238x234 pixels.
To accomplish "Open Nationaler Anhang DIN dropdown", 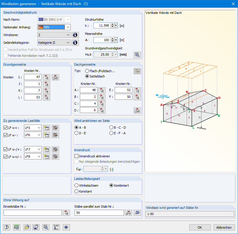I will pyautogui.click(x=68, y=27).
